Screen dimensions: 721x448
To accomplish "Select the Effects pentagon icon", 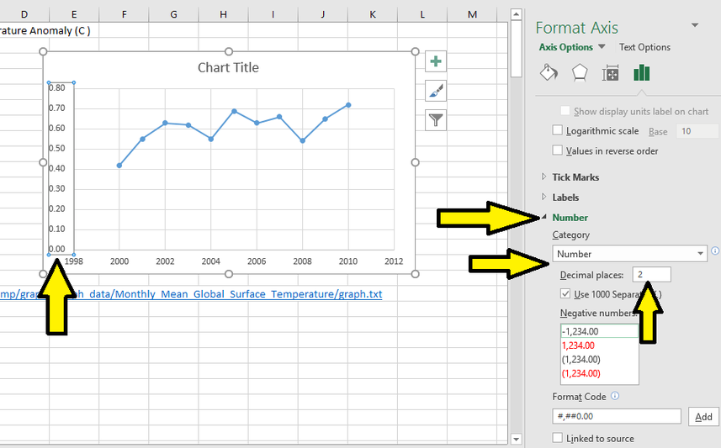I will pos(580,73).
